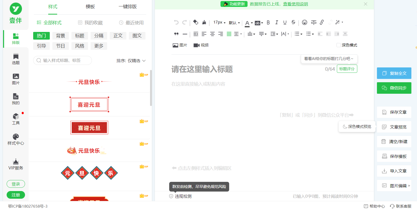
Task: Underline the selected text
Action: [x=285, y=22]
